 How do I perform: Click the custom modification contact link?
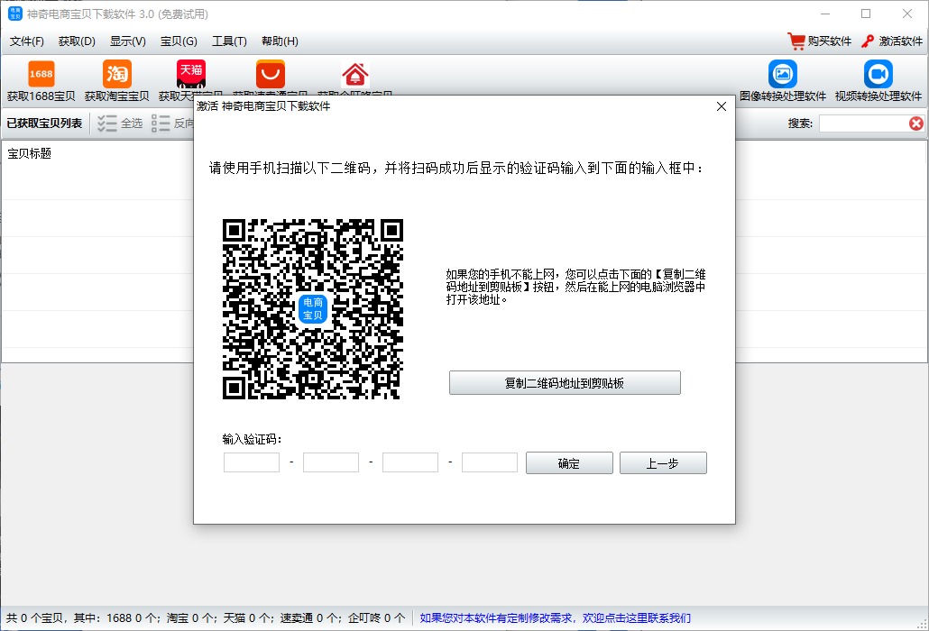(x=556, y=618)
